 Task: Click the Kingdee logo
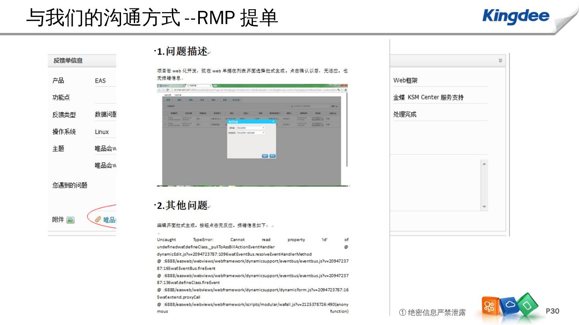[516, 16]
